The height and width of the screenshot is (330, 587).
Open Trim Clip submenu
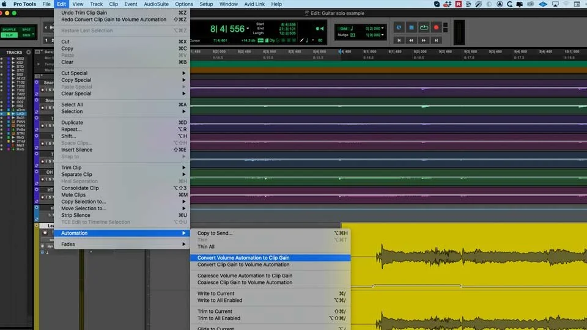coord(122,167)
